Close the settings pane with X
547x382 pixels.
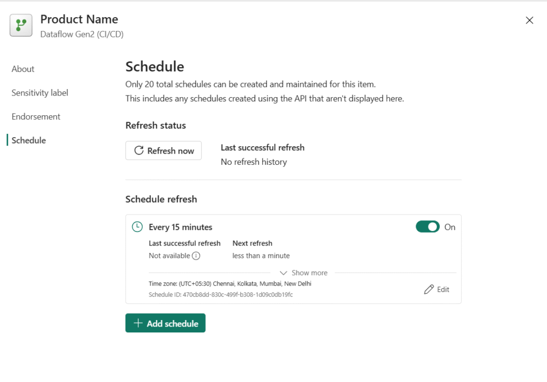click(529, 20)
